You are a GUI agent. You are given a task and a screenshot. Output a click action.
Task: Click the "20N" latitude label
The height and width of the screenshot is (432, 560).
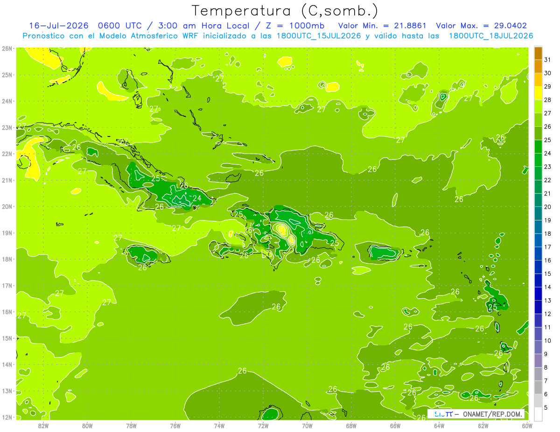7,206
